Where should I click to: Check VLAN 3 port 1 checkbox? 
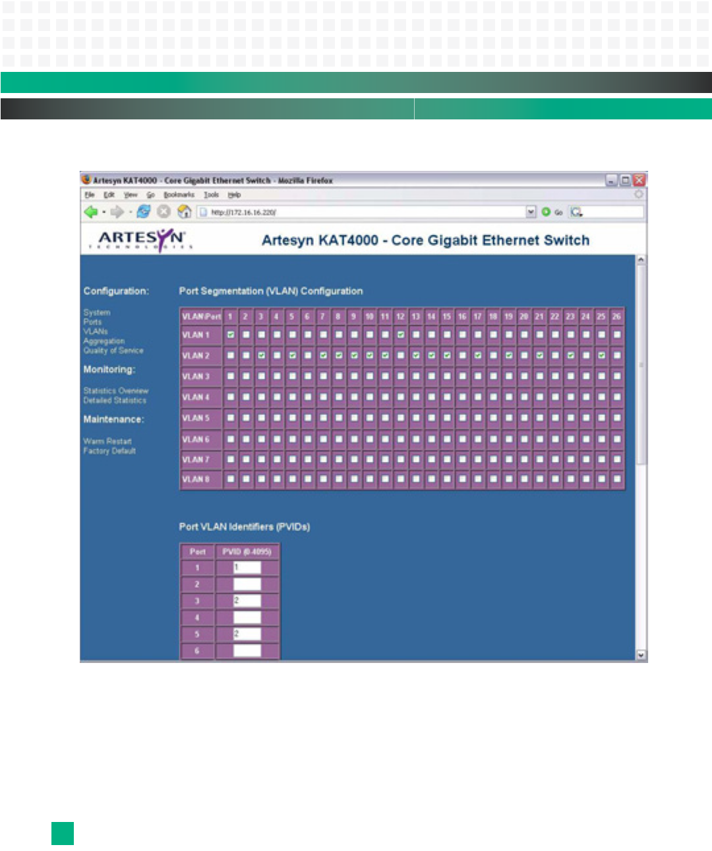231,377
